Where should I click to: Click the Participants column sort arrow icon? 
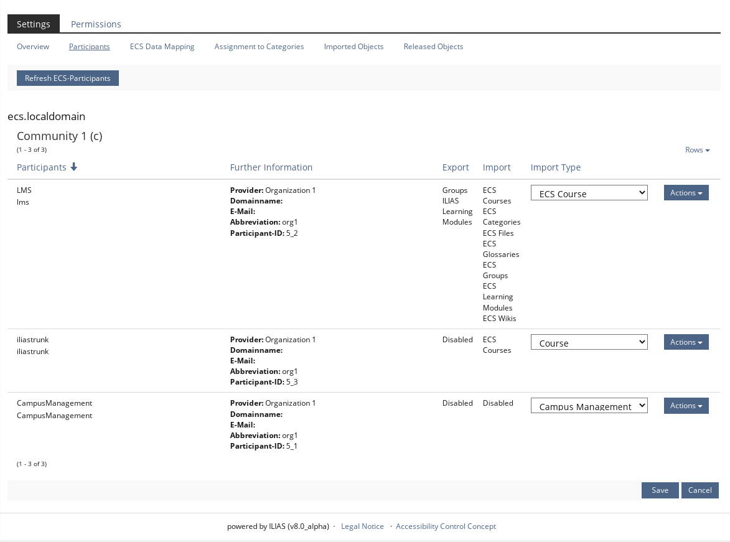[x=73, y=167]
